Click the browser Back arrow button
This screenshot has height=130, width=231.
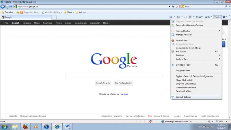coord(3,6)
